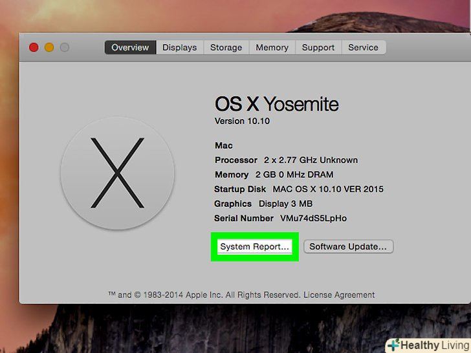Open the License Agreement link
This screenshot has width=471, height=353.
[x=339, y=295]
